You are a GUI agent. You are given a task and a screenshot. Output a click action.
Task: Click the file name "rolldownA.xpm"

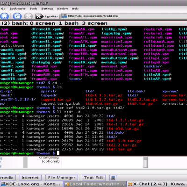pyautogui.click(x=159, y=42)
